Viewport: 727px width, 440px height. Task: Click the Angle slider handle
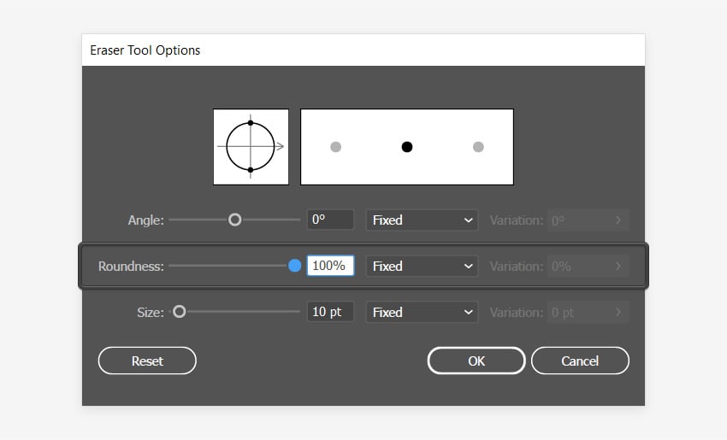point(235,220)
